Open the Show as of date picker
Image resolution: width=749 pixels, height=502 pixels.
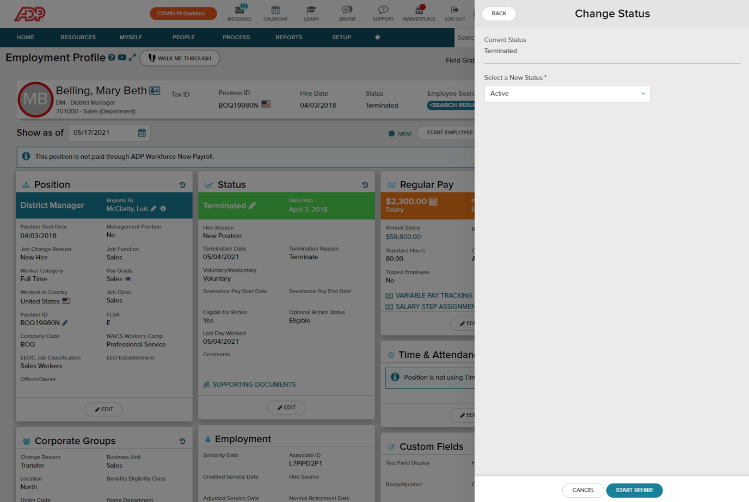click(x=142, y=132)
